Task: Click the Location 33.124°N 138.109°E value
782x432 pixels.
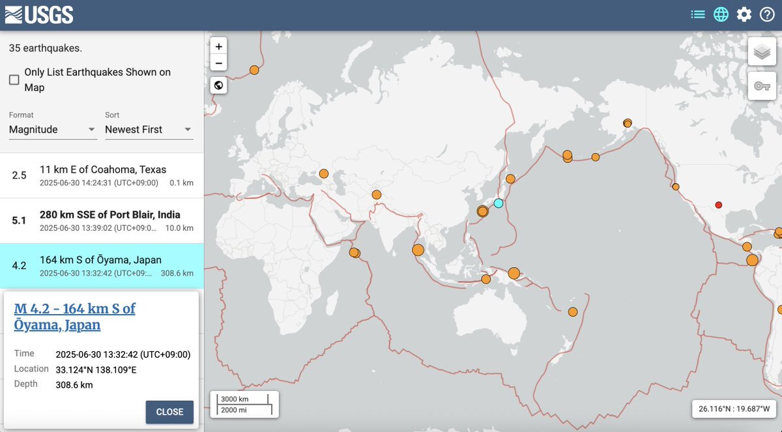Action: pos(96,370)
